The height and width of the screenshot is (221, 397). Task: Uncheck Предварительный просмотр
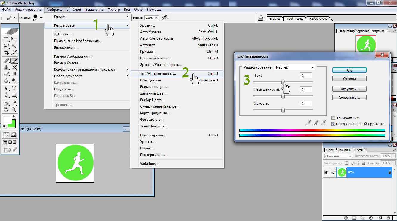(x=334, y=124)
